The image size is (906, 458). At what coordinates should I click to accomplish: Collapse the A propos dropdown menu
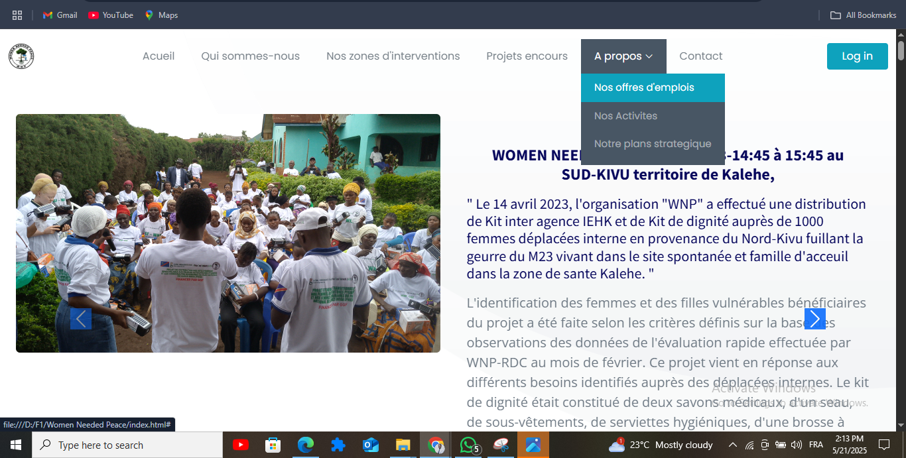click(623, 56)
